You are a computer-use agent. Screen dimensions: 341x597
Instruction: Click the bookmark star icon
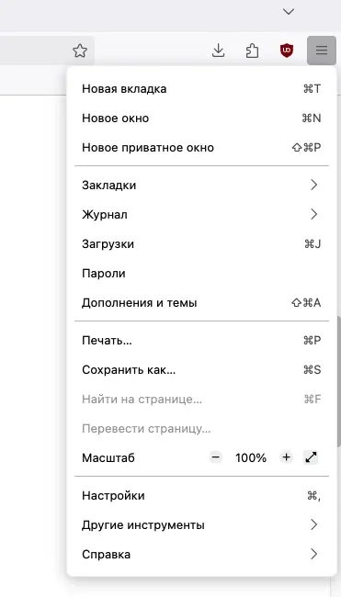click(x=80, y=51)
